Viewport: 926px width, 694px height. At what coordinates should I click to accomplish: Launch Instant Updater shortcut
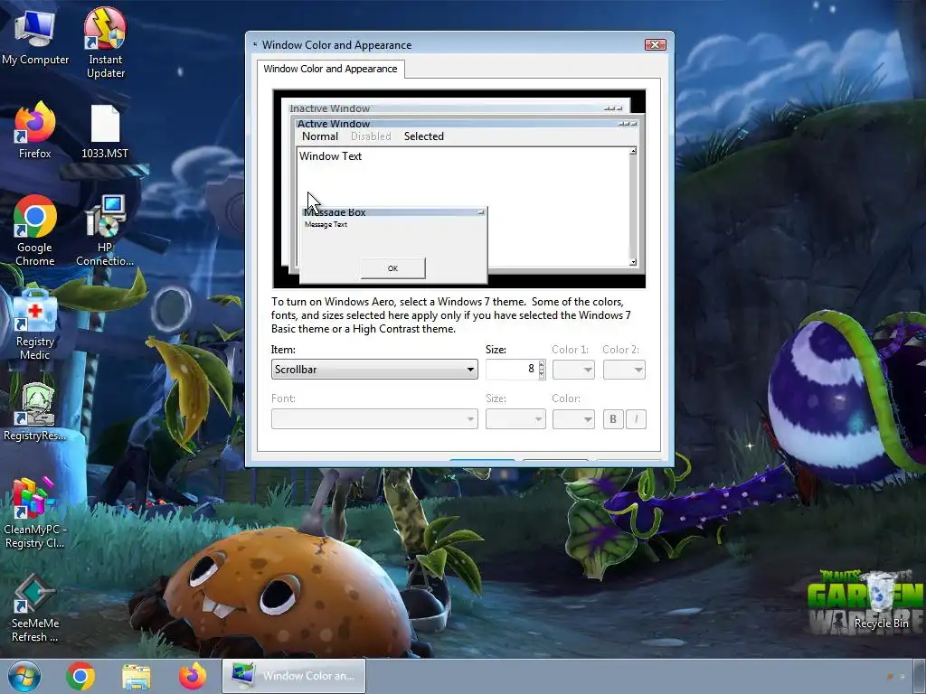[x=105, y=42]
